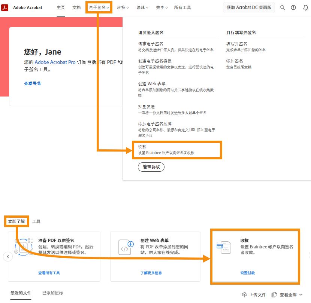The width and height of the screenshot is (311, 303).
Task: Select 创建 Web 表单 in the dropdown menu
Action: point(152,84)
